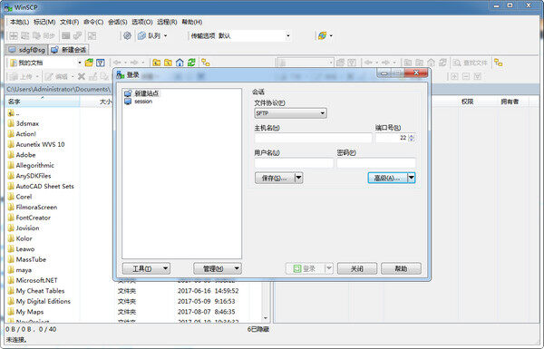Viewport: 544px width, 349px height.
Task: Click the 保存(S)... save button
Action: point(275,178)
